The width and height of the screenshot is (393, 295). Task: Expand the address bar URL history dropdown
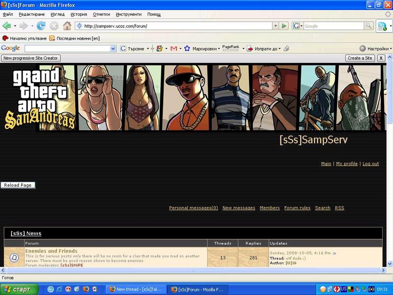tap(276, 26)
